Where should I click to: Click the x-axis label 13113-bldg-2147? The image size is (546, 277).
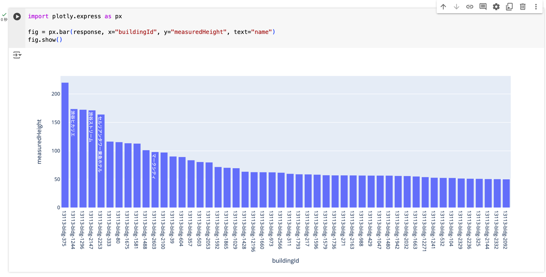(91, 230)
